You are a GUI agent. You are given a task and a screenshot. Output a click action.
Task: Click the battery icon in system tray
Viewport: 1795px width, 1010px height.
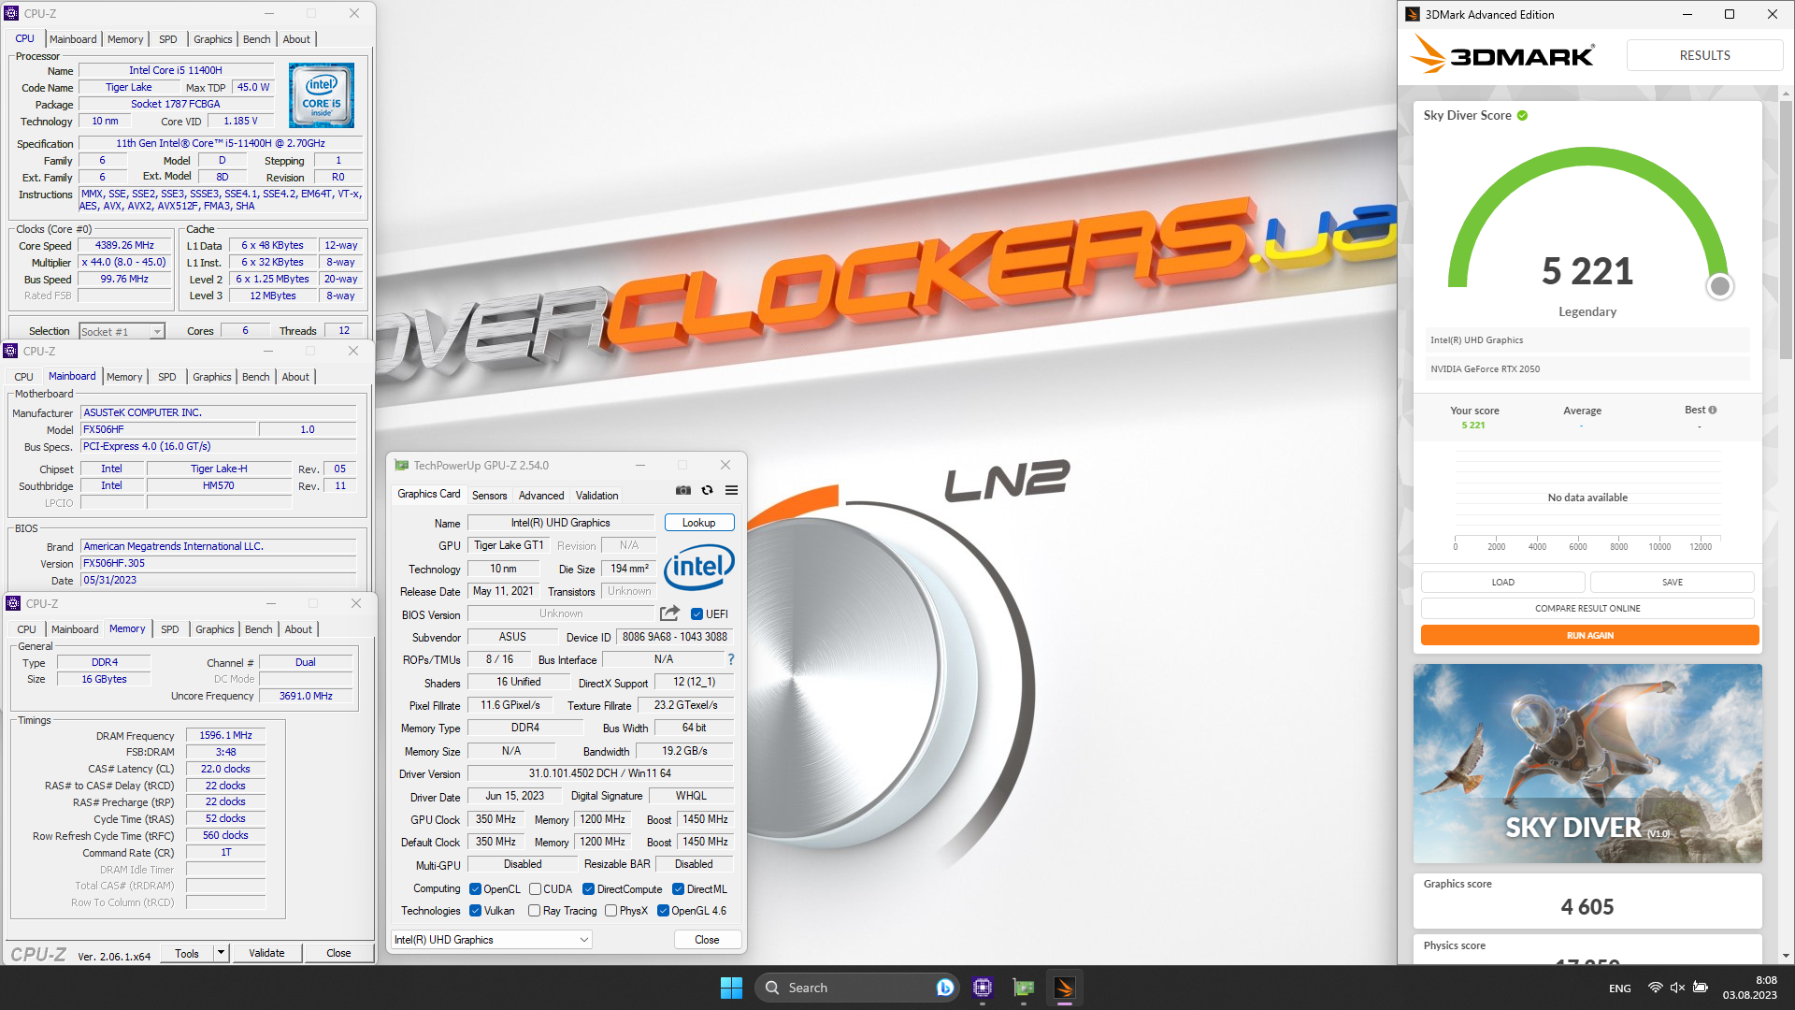tap(1701, 988)
